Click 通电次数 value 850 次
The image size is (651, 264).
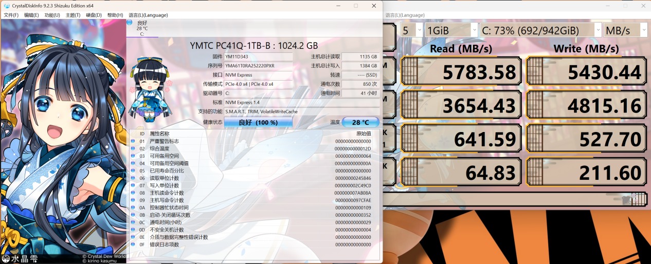[360, 84]
